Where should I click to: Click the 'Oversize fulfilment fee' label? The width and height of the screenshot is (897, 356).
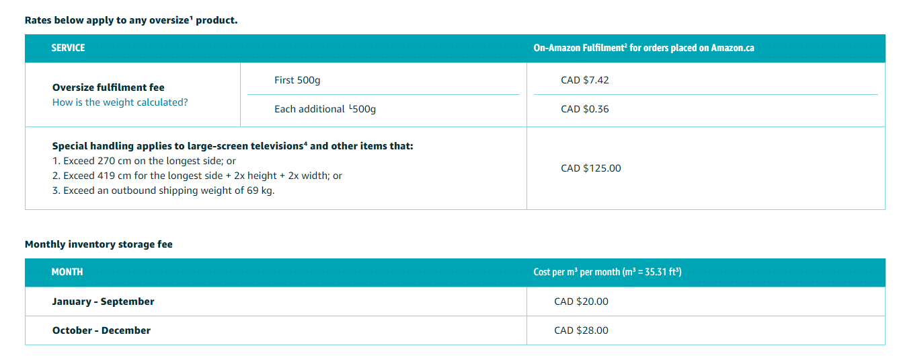pyautogui.click(x=108, y=87)
